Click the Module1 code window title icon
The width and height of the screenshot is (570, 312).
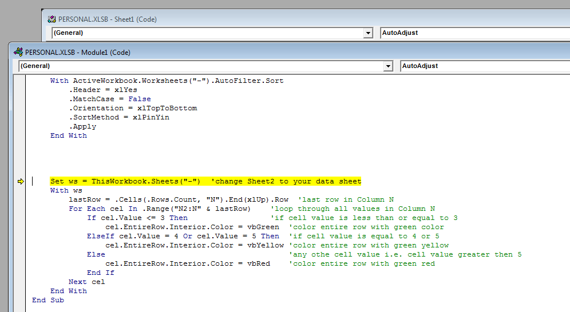point(18,52)
